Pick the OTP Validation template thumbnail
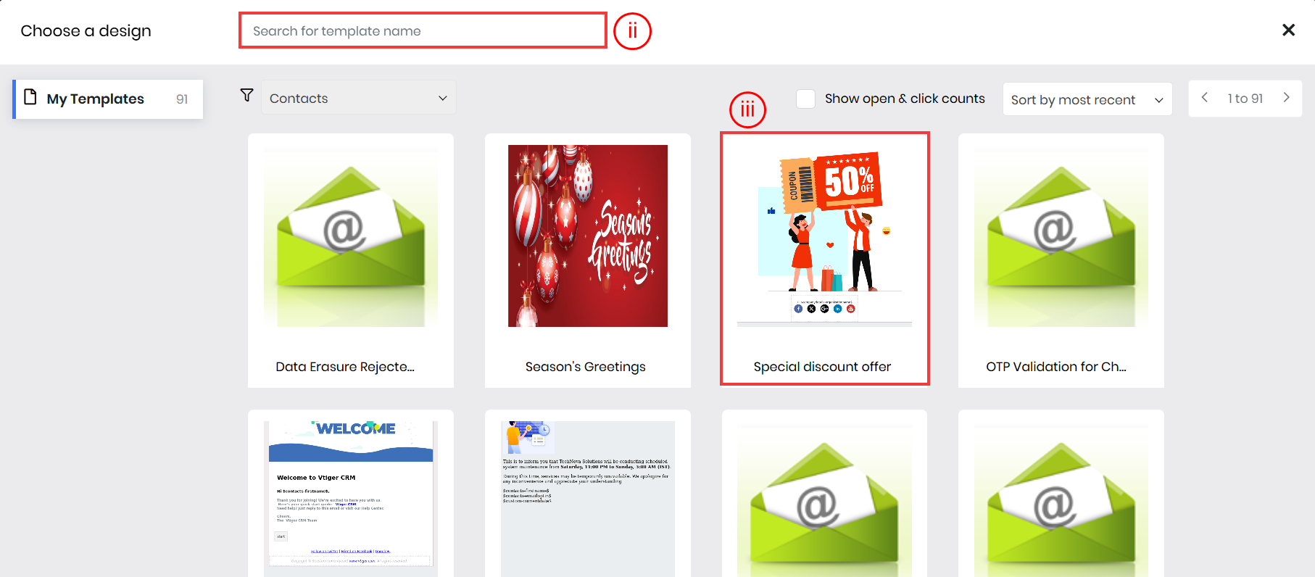Viewport: 1315px width, 577px height. point(1061,236)
